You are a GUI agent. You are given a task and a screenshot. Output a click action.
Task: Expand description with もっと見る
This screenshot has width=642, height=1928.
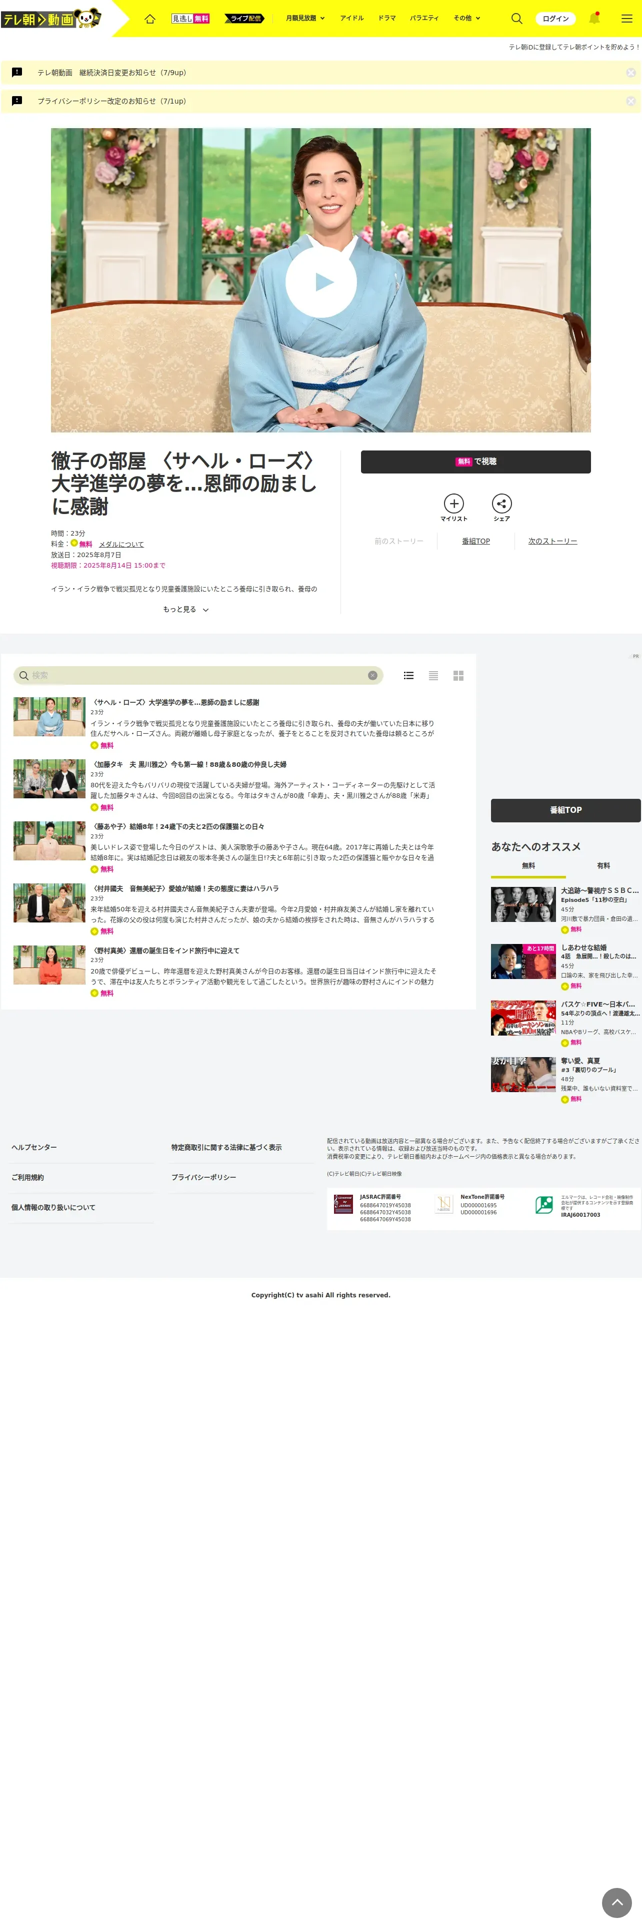tap(185, 609)
